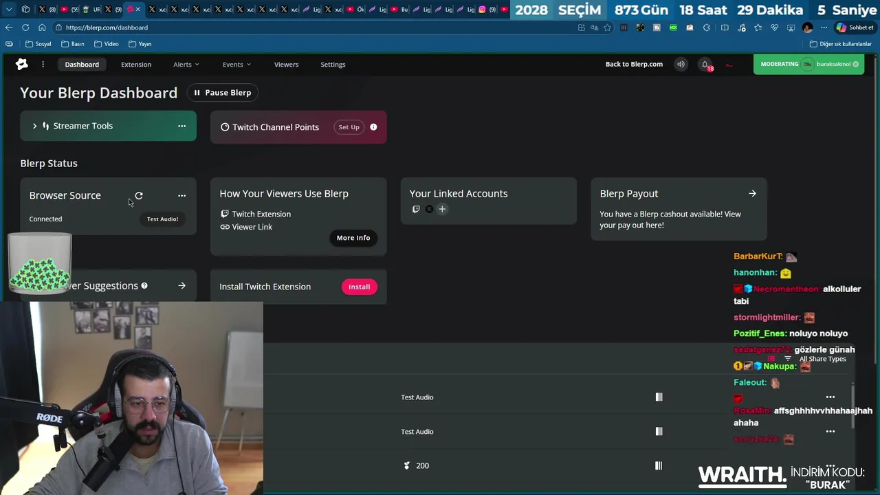This screenshot has width=880, height=495.
Task: Click the Pause Blerp button
Action: (223, 93)
